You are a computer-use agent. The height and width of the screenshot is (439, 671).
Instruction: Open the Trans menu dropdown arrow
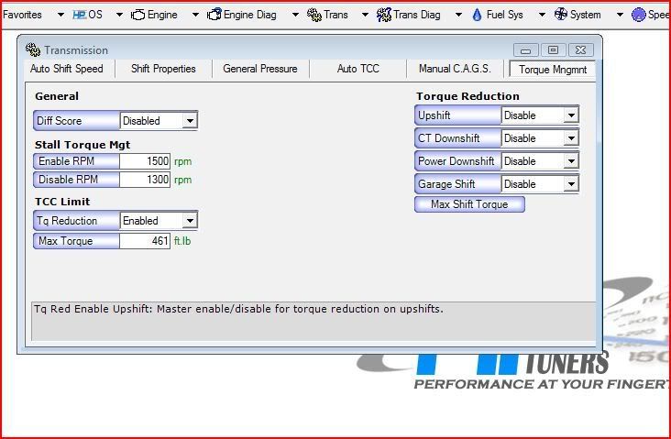365,15
